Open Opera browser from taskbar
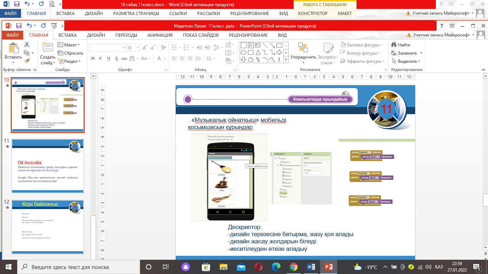The image size is (488, 274). 259,267
